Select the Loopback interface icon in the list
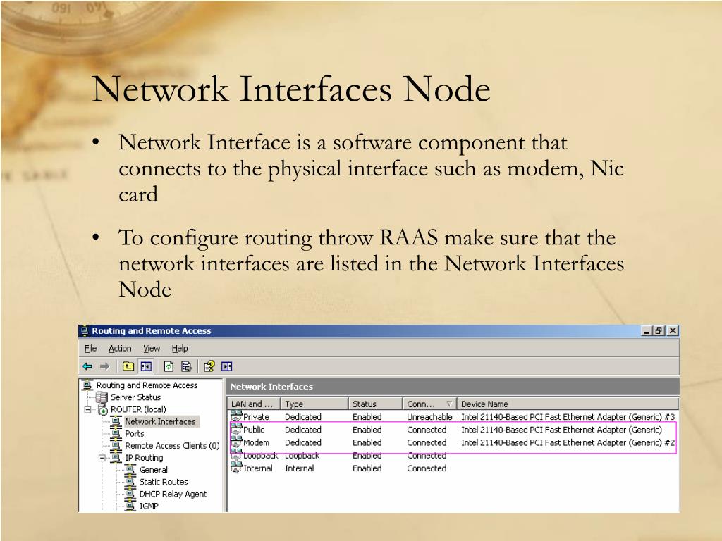 pos(236,455)
